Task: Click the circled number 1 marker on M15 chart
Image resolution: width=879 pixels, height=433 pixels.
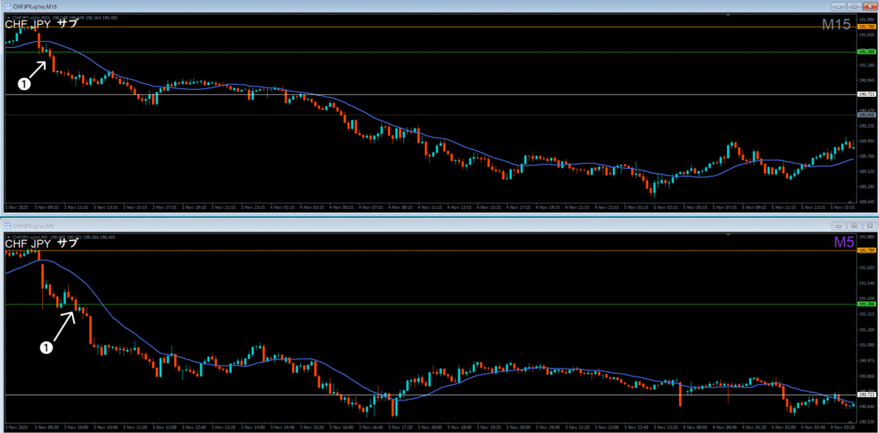Action: [24, 83]
